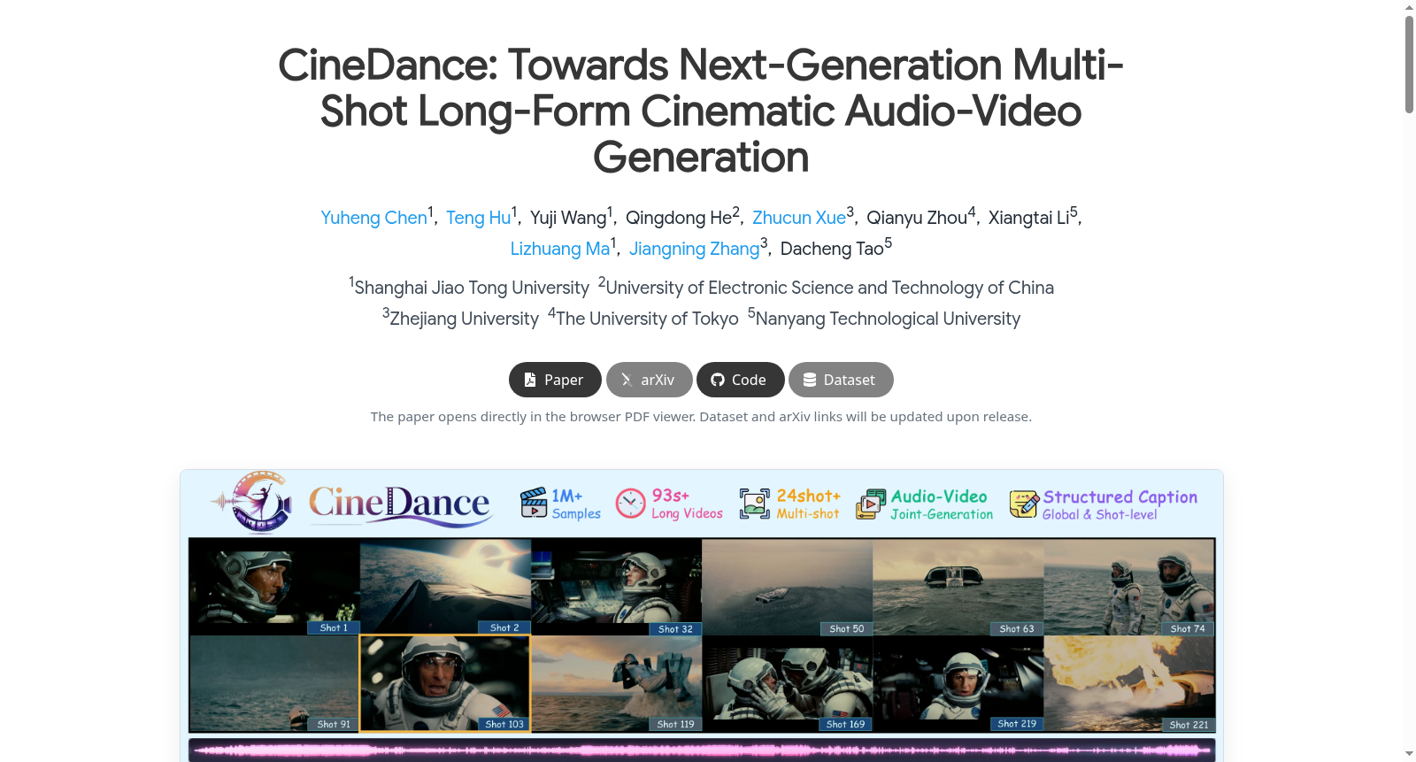Open Lizhuang Ma author link
This screenshot has width=1416, height=762.
click(559, 249)
